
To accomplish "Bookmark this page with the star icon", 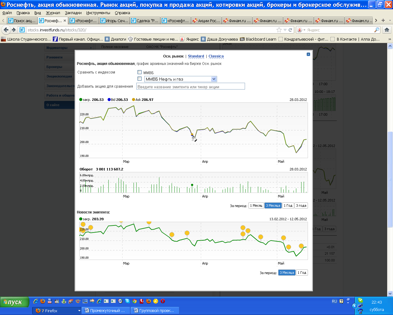I will (x=279, y=30).
